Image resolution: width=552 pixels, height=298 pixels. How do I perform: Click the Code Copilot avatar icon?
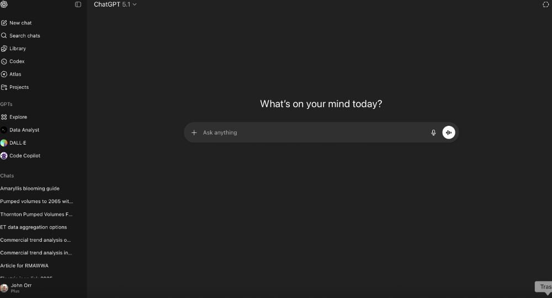point(4,156)
